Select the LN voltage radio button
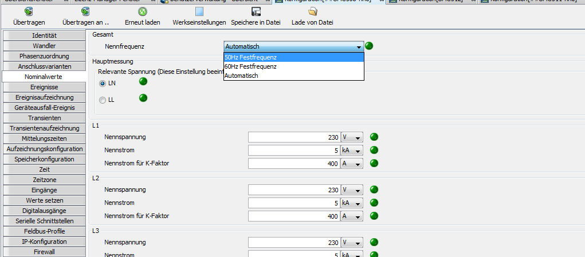This screenshot has width=585, height=257. [103, 84]
